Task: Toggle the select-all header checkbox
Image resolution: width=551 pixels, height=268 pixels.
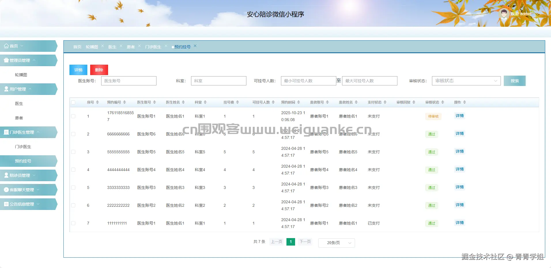Action: pyautogui.click(x=73, y=102)
